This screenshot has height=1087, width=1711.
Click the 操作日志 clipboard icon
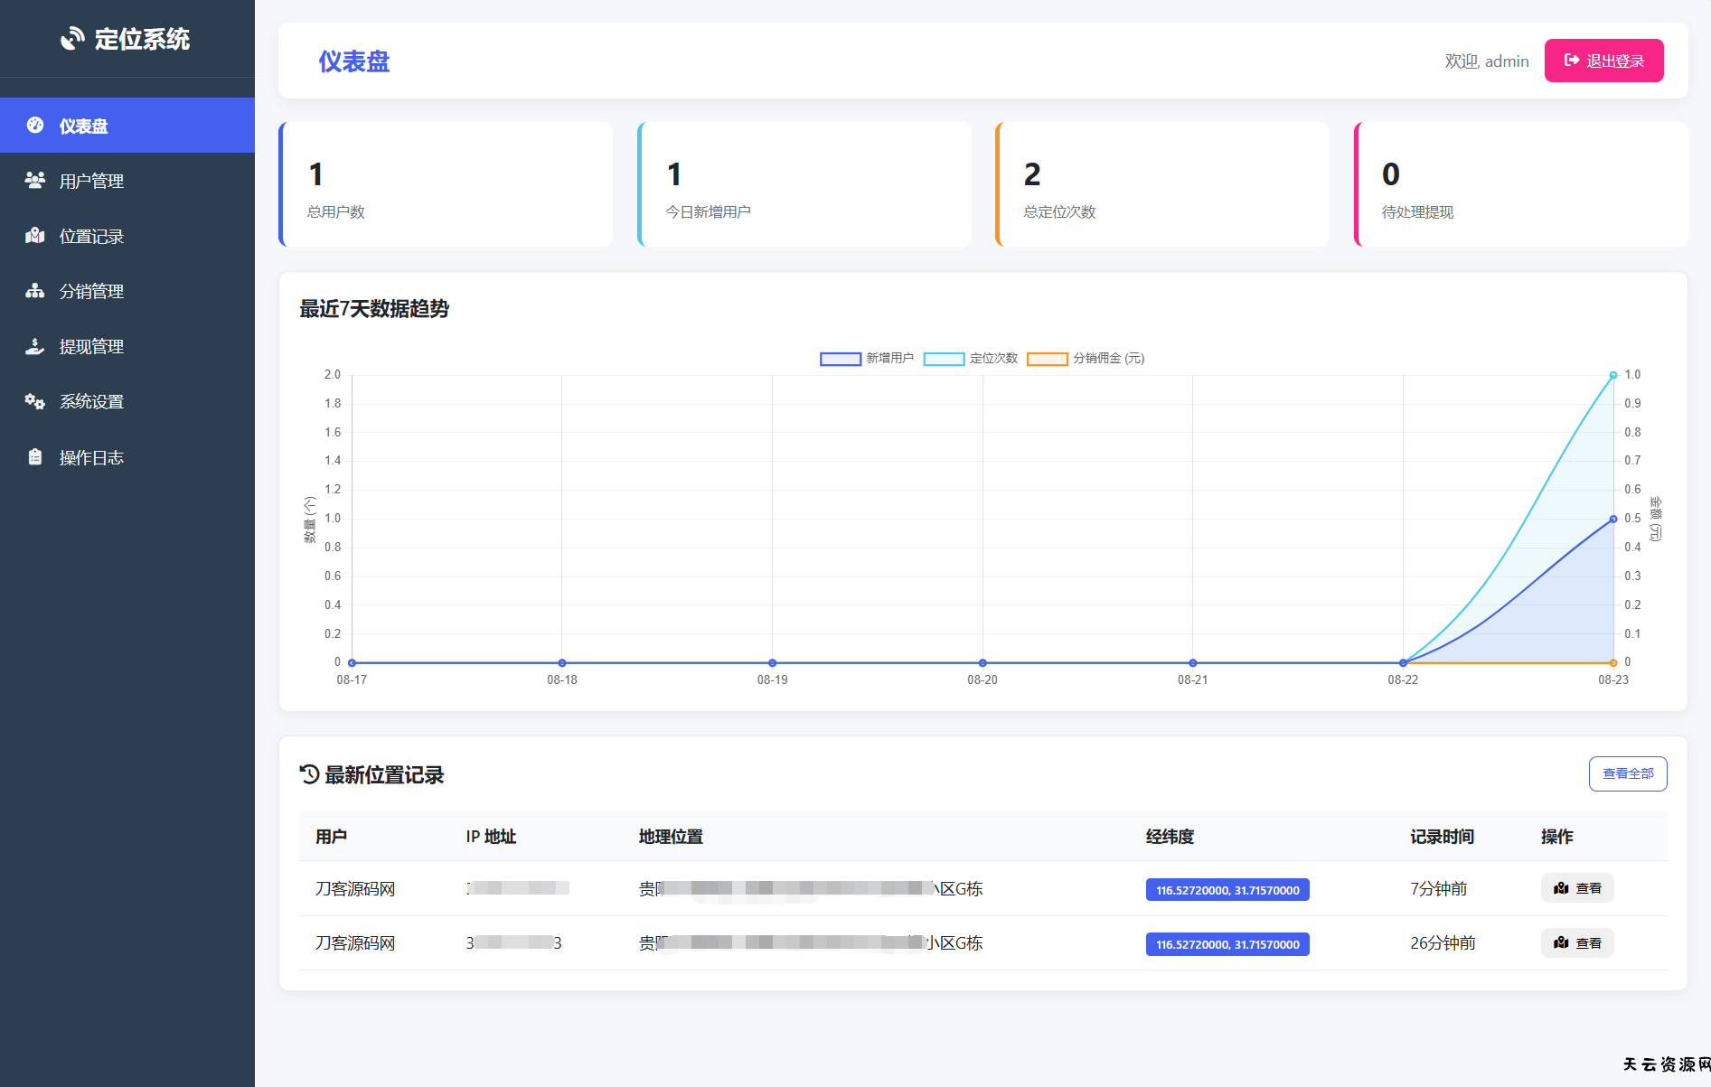click(34, 457)
